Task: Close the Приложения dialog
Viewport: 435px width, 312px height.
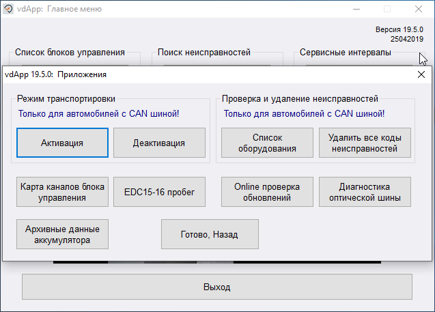Action: [421, 74]
